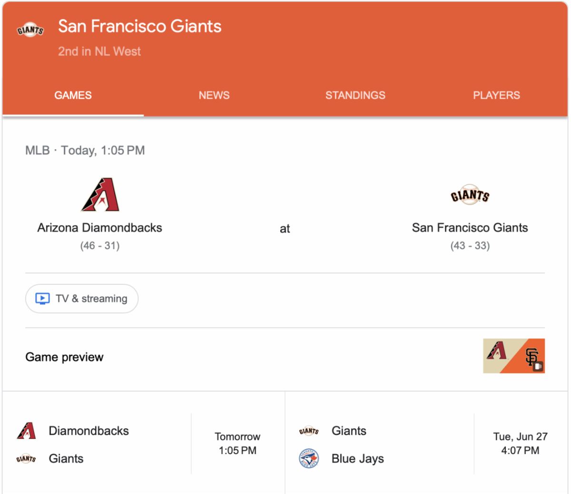This screenshot has height=494, width=571.
Task: Click the San Francisco Giants matchup logo
Action: click(x=470, y=195)
